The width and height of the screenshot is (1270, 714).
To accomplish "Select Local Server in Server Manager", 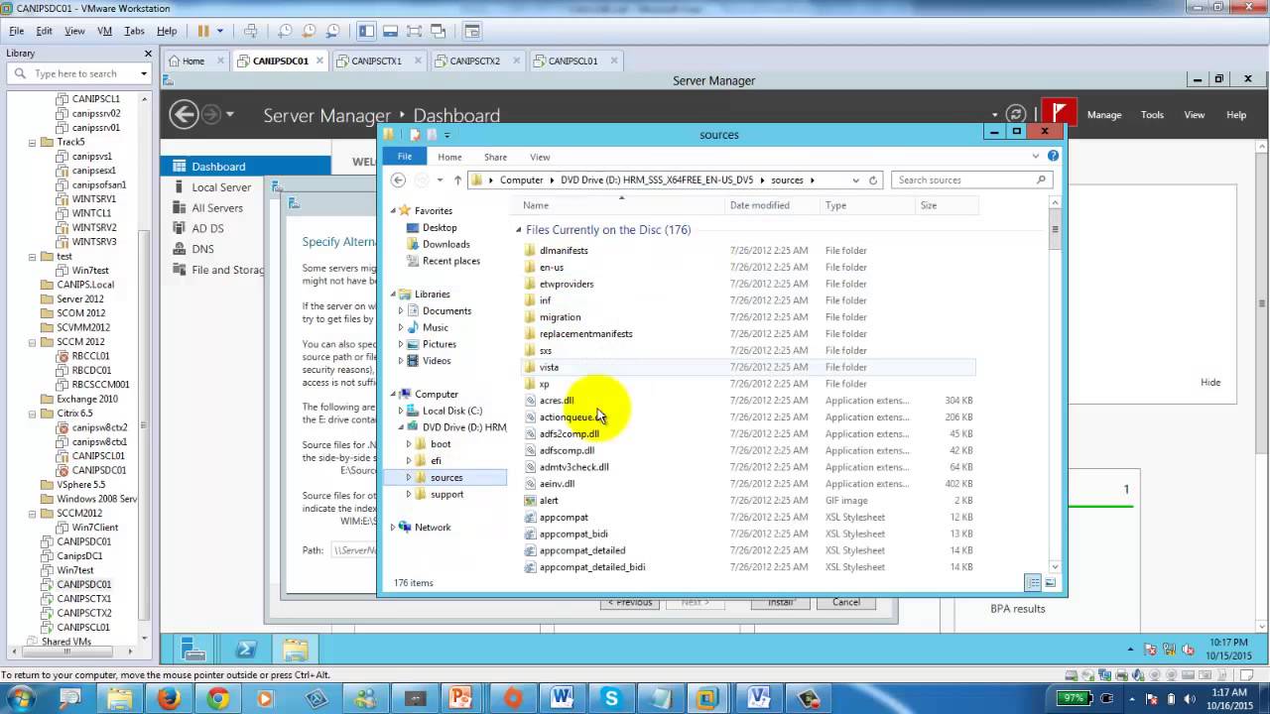I will tap(221, 187).
